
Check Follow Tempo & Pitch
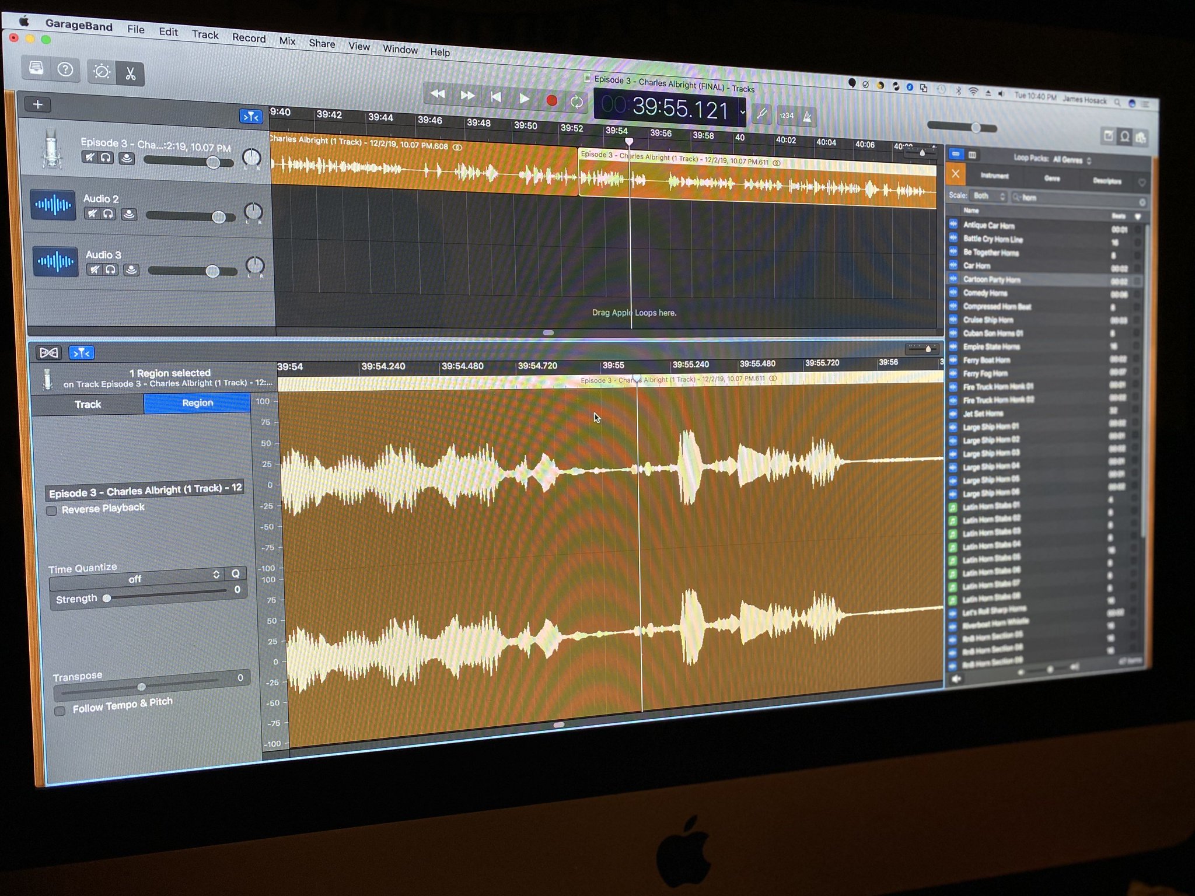coord(60,711)
